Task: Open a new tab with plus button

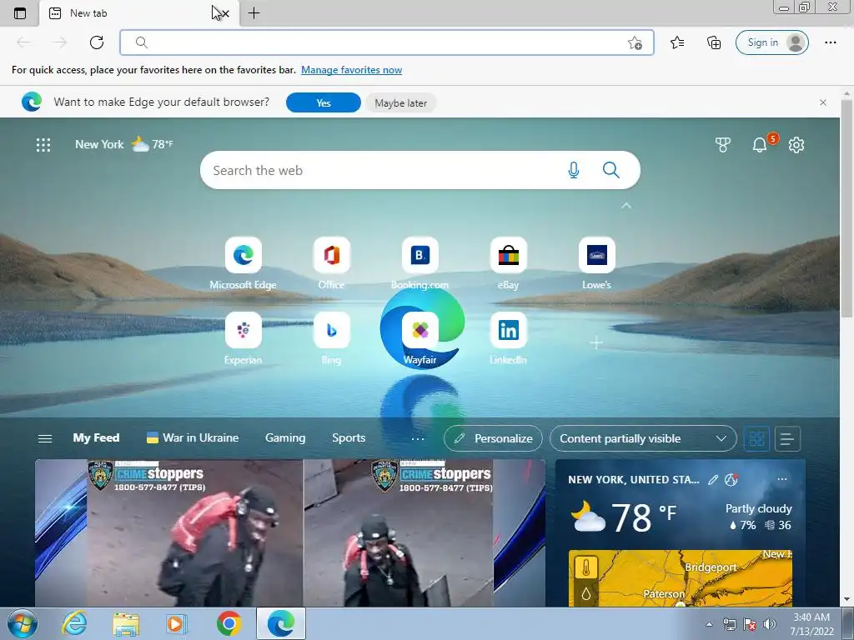Action: pos(254,13)
